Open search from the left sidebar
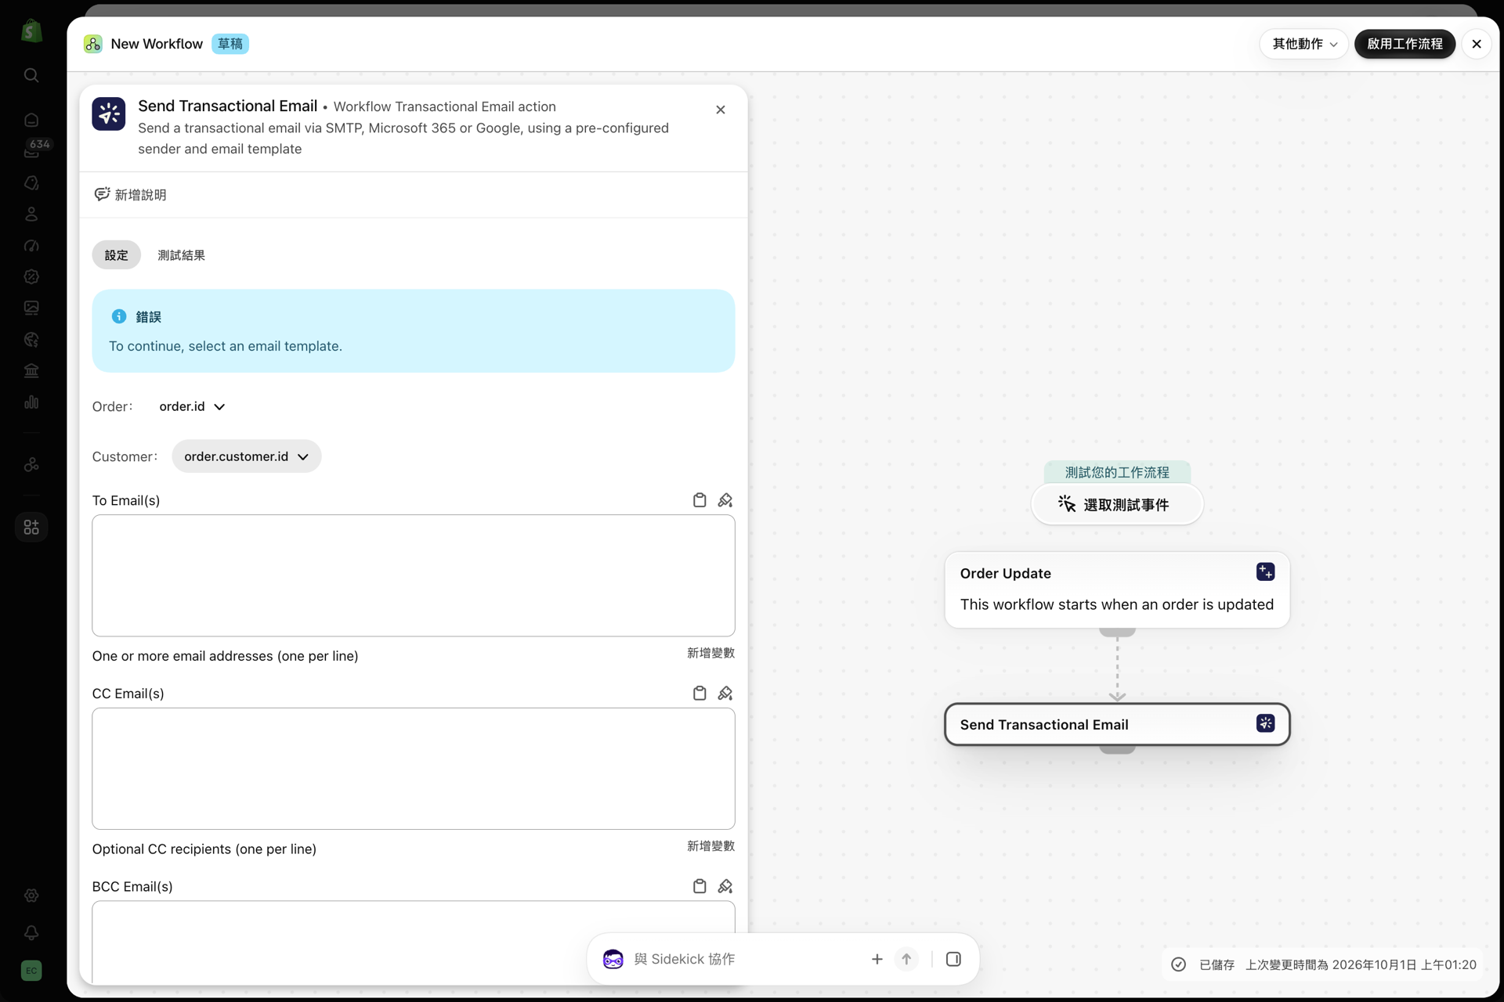The width and height of the screenshot is (1504, 1002). point(31,75)
